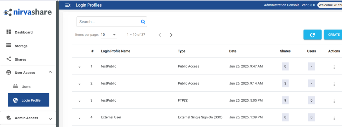Click users count 0 for FTP(S) row
Viewport: 342px width, 127px height.
[x=312, y=100]
